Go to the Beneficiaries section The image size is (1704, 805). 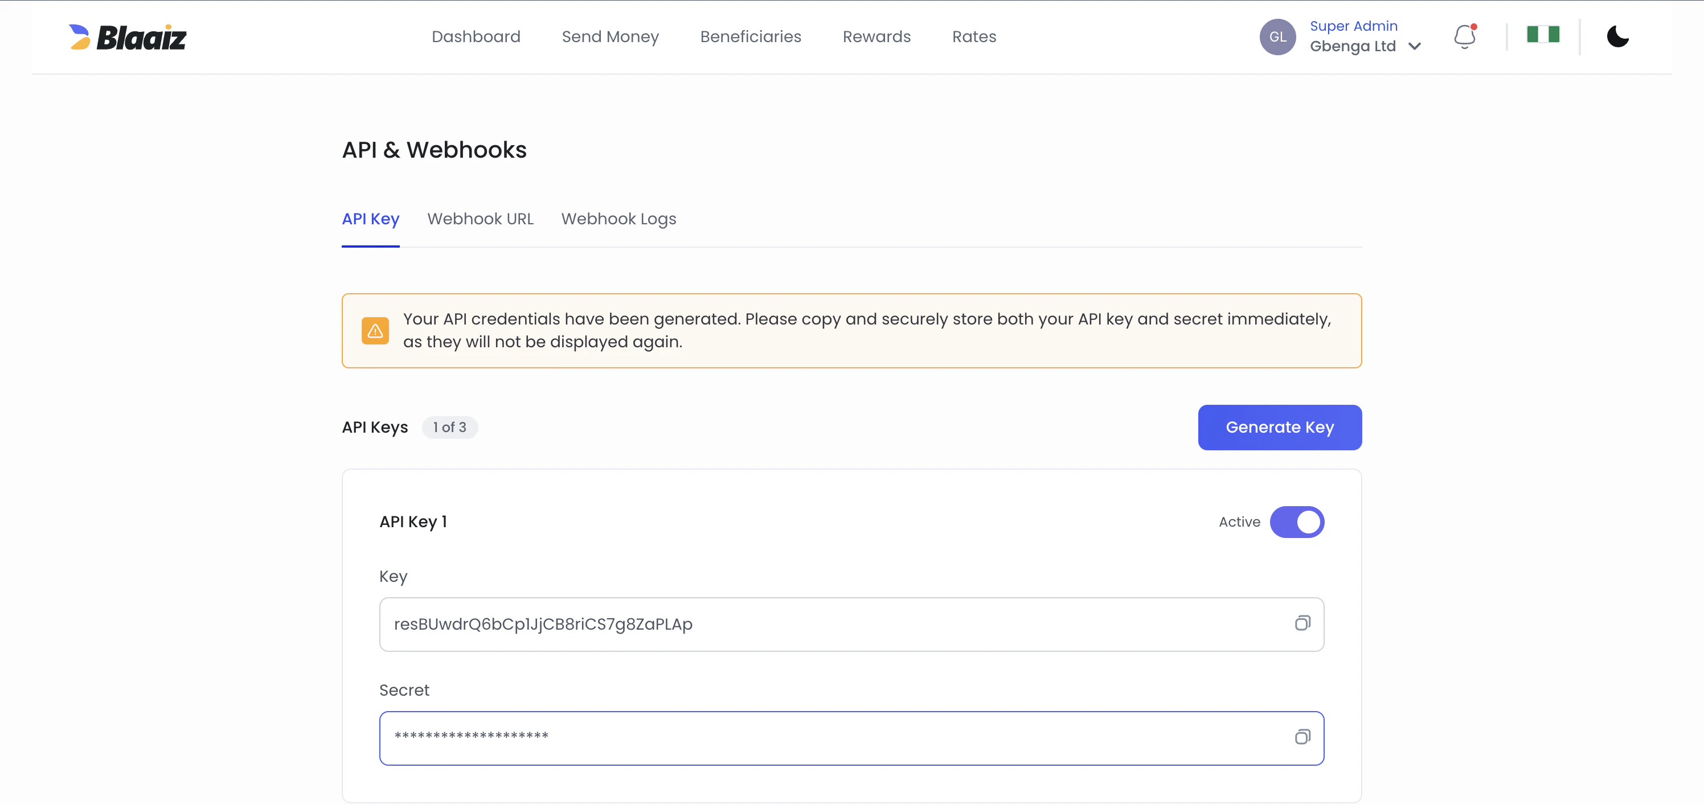pyautogui.click(x=750, y=36)
